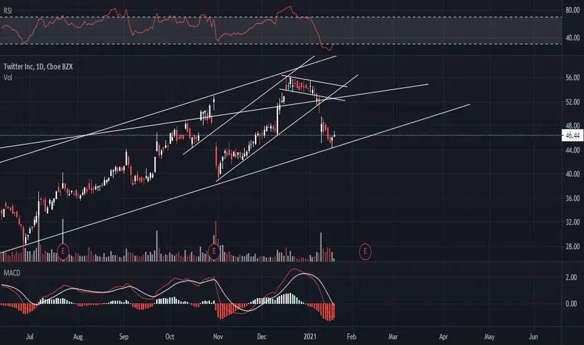Click the 2021 label on time axis

[310, 337]
